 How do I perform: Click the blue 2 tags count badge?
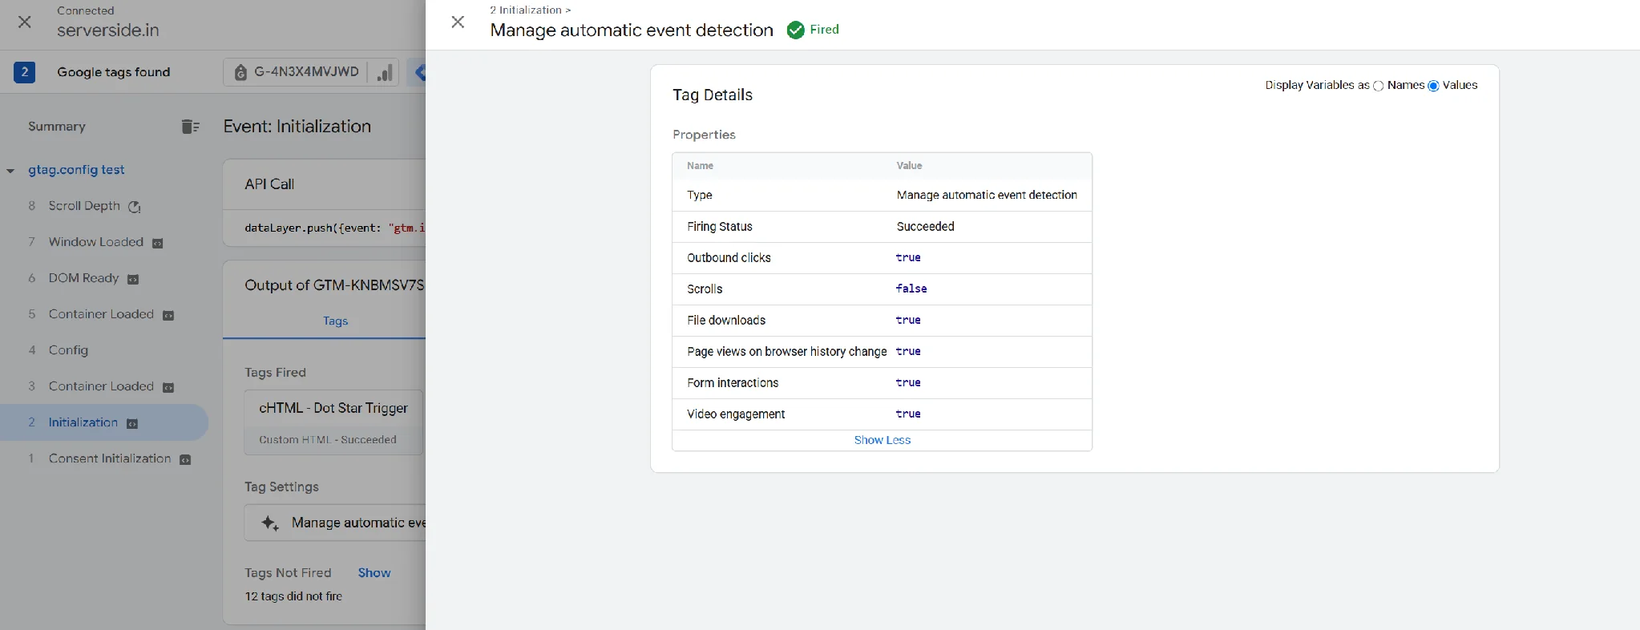click(x=24, y=72)
